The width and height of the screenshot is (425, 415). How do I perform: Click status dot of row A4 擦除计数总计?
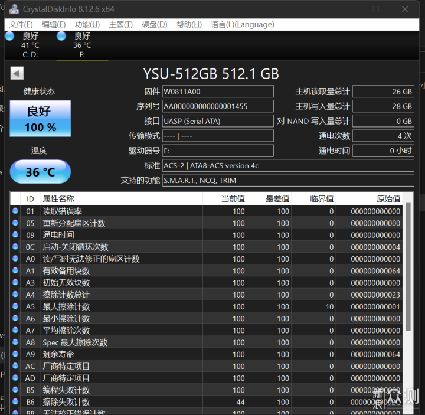[x=15, y=294]
